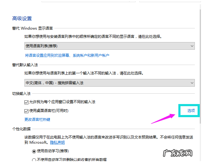Click link 将语言设置应用到欢迎屏幕、系统帐户和新用户帐户
Viewport: 204px width, 162px height.
[x=67, y=56]
